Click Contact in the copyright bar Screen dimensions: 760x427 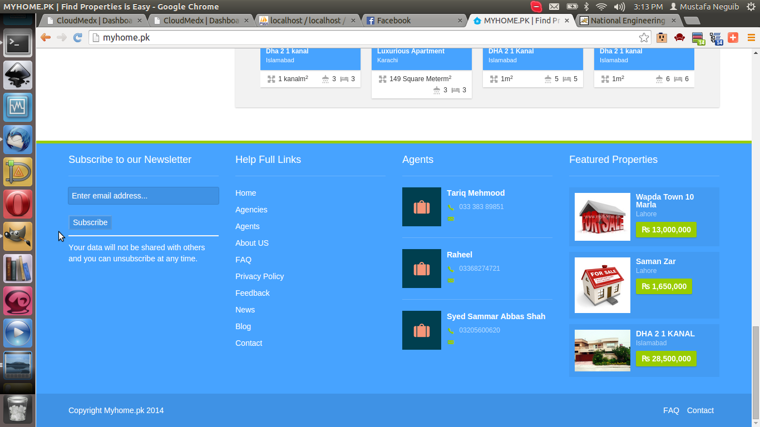700,410
